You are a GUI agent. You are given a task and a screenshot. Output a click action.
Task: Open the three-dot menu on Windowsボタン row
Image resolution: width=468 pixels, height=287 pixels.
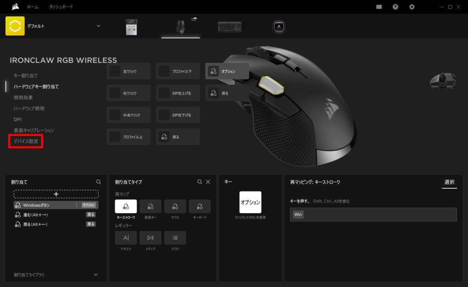(x=76, y=205)
